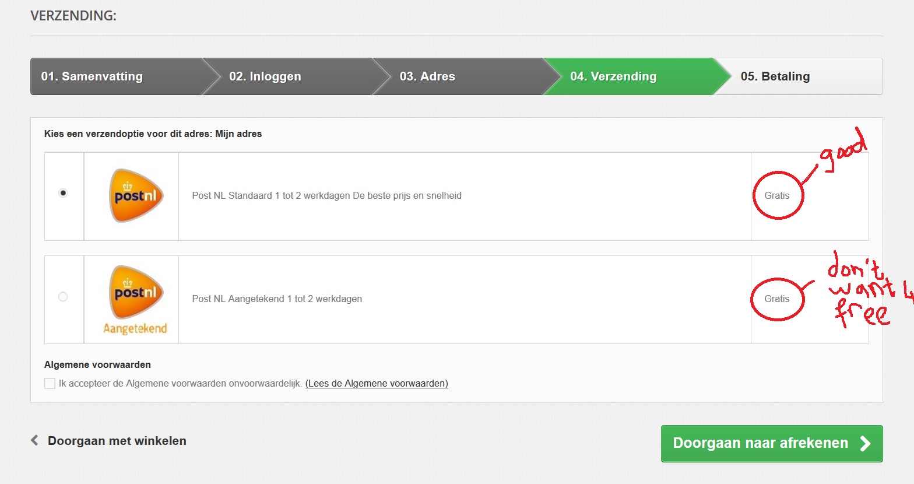Open step 01. Samenvatting
The width and height of the screenshot is (914, 484).
117,76
